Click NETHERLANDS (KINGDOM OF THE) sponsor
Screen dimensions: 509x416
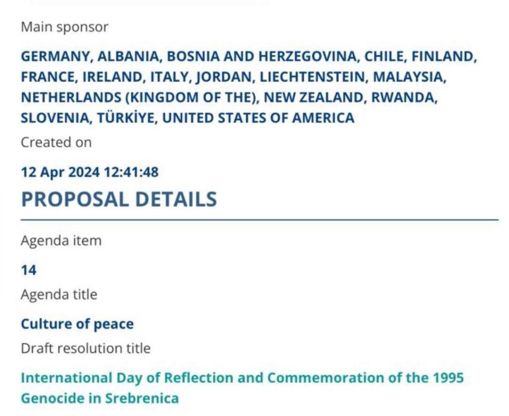140,98
